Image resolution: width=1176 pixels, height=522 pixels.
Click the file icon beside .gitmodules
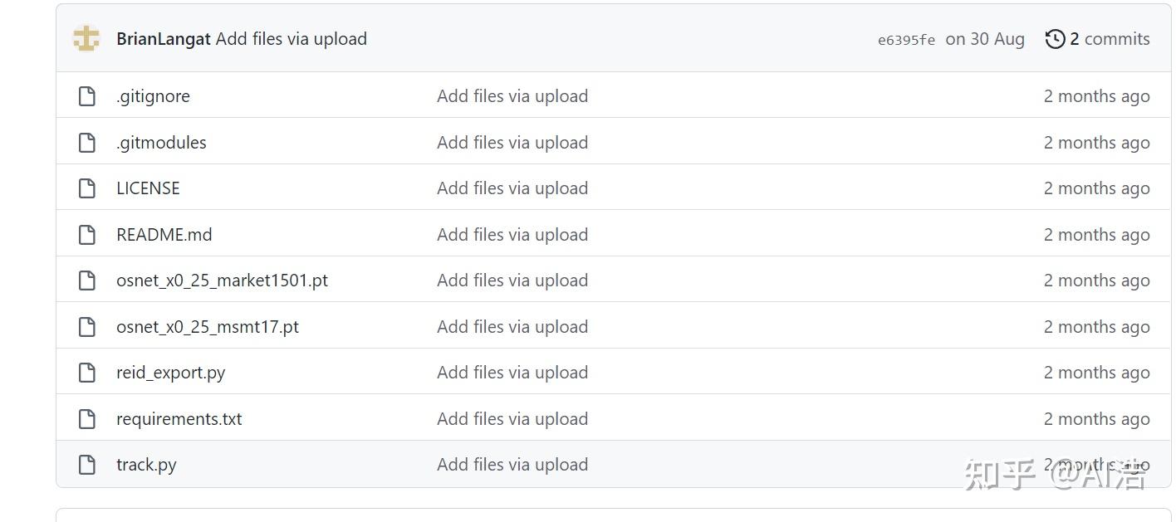(x=87, y=143)
